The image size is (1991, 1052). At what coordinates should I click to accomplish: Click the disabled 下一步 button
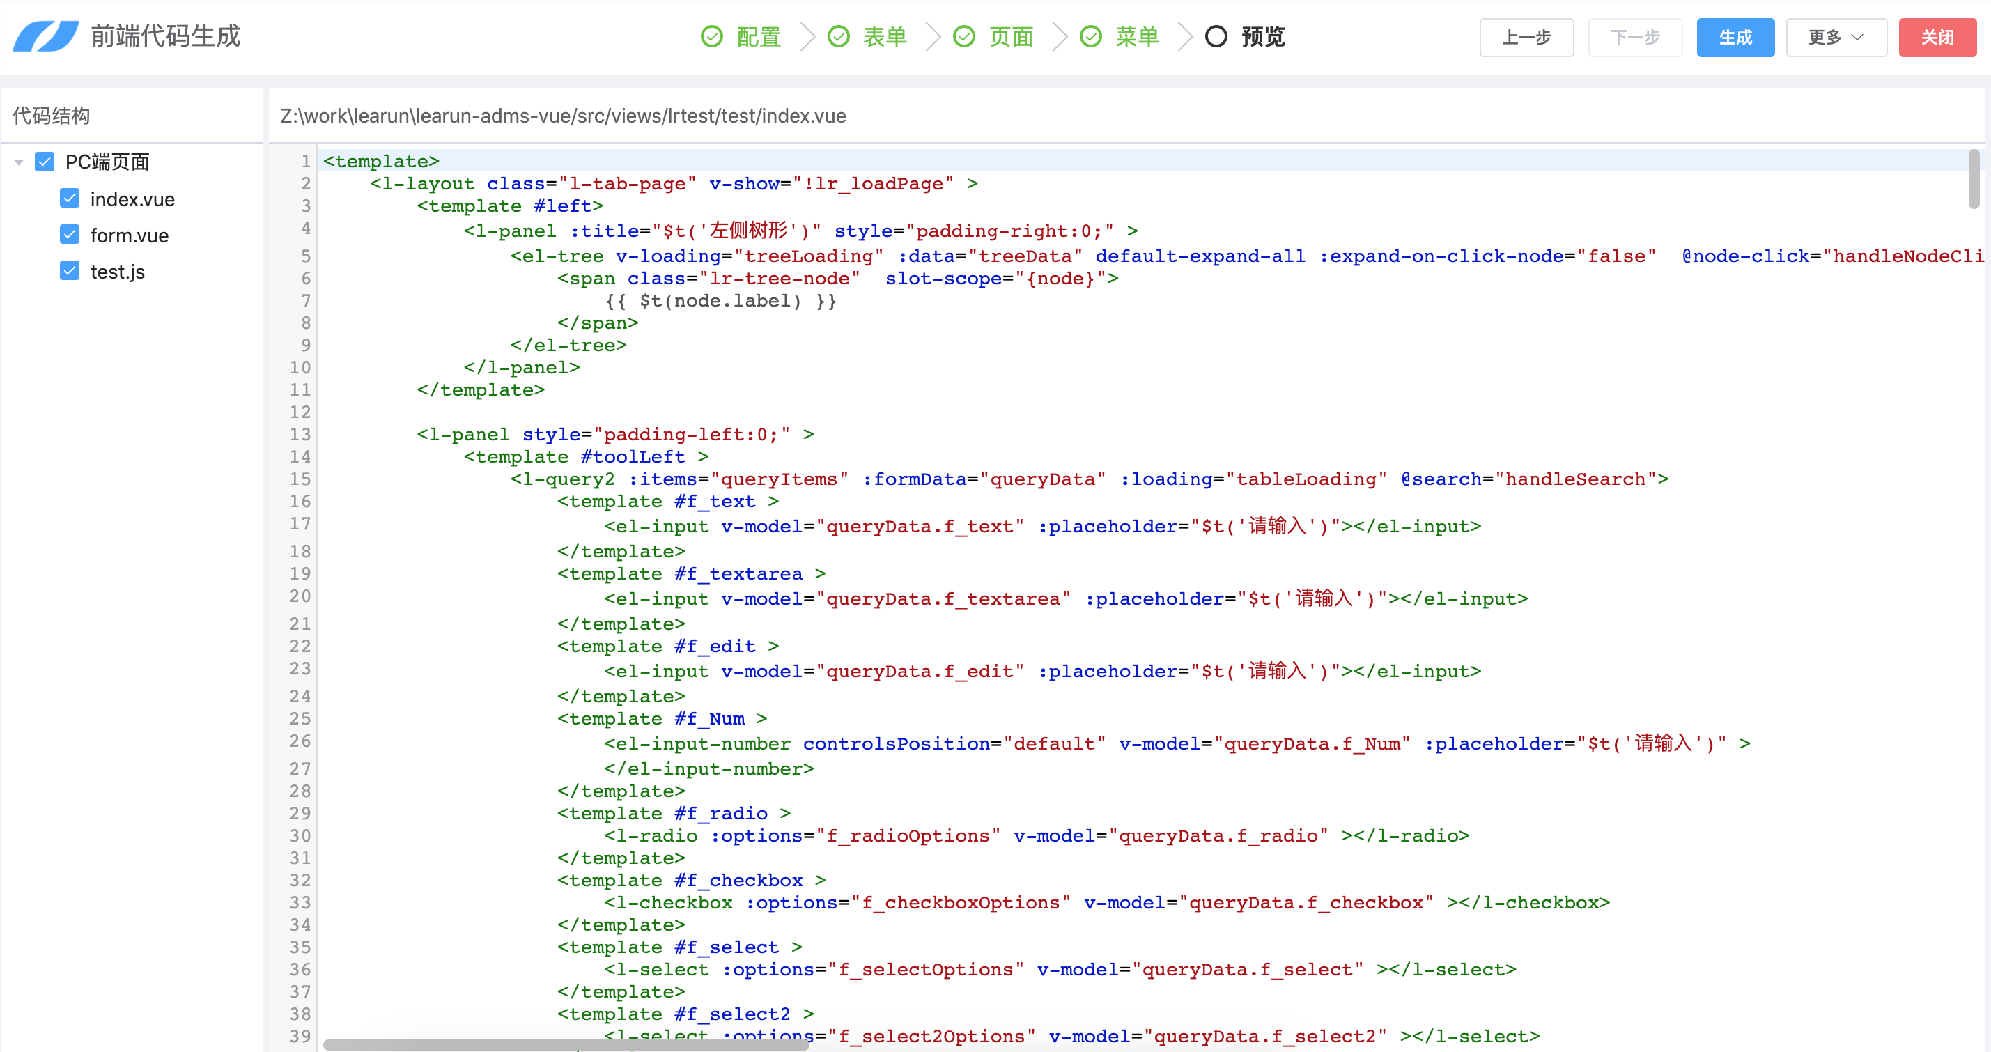[1635, 37]
